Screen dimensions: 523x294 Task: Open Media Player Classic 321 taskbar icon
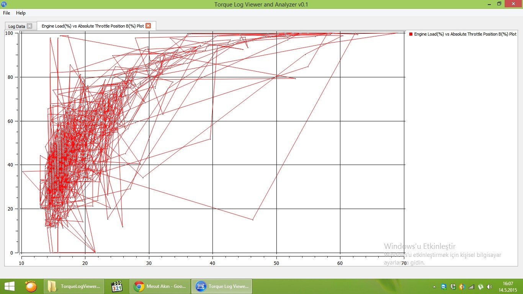(116, 286)
